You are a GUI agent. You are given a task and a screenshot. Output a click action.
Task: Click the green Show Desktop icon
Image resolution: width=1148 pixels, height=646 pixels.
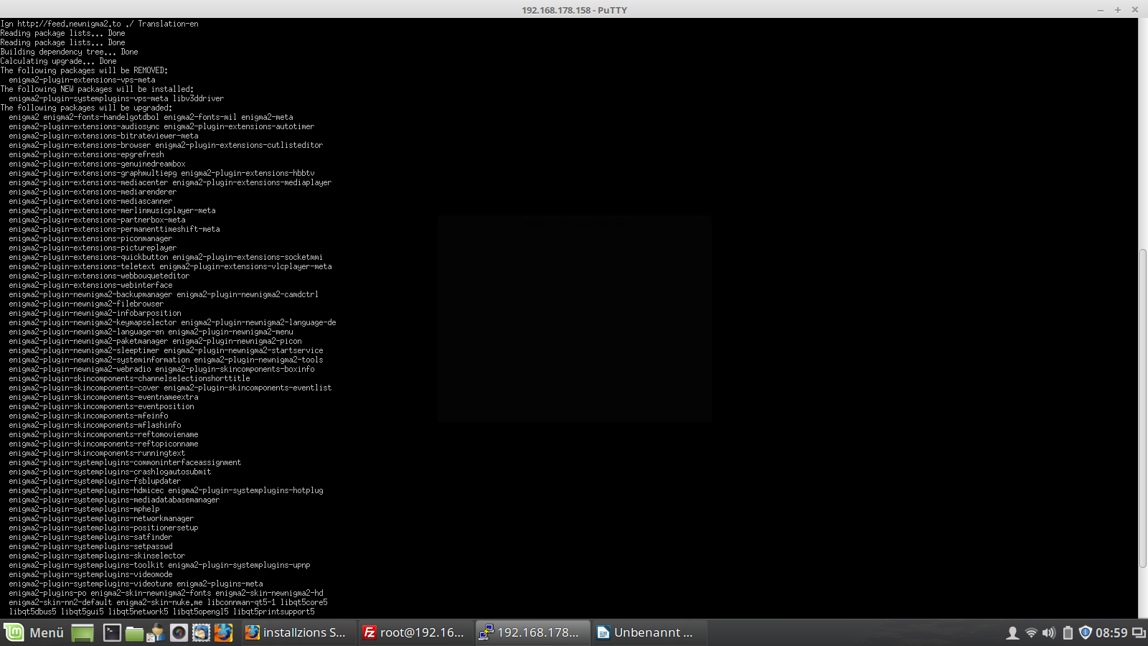pyautogui.click(x=83, y=632)
